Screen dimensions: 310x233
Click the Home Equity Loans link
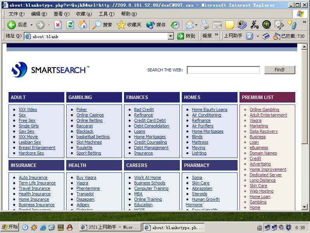point(209,110)
